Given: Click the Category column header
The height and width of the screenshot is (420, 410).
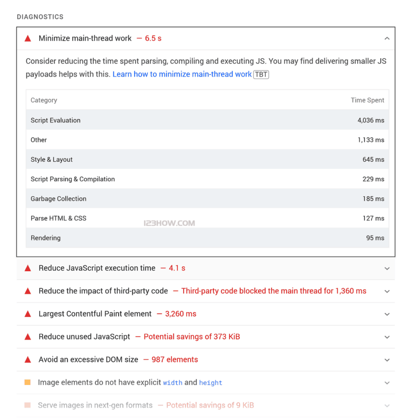Looking at the screenshot, I should click(x=44, y=100).
